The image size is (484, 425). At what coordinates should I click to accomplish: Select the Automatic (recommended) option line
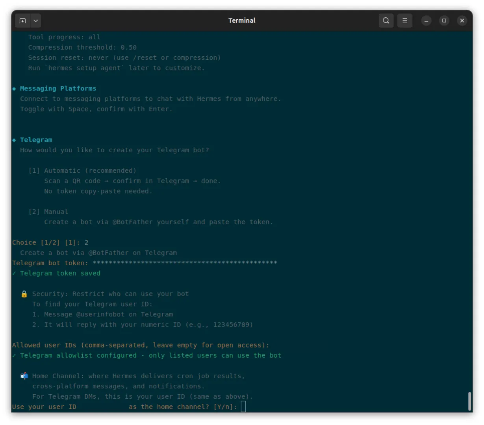[82, 170]
